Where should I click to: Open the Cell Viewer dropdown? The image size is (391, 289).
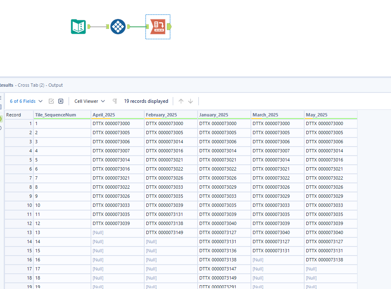pyautogui.click(x=103, y=101)
